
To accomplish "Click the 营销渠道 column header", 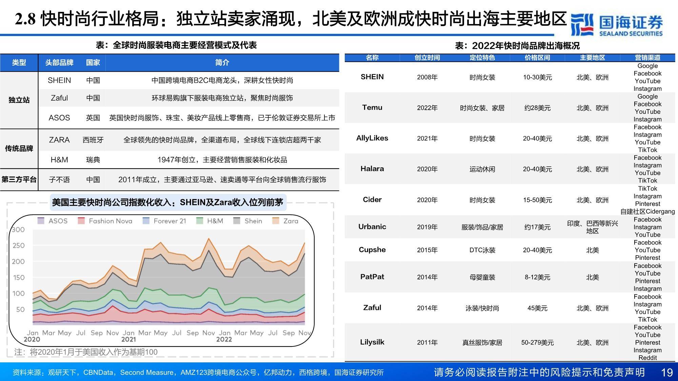I will point(647,58).
